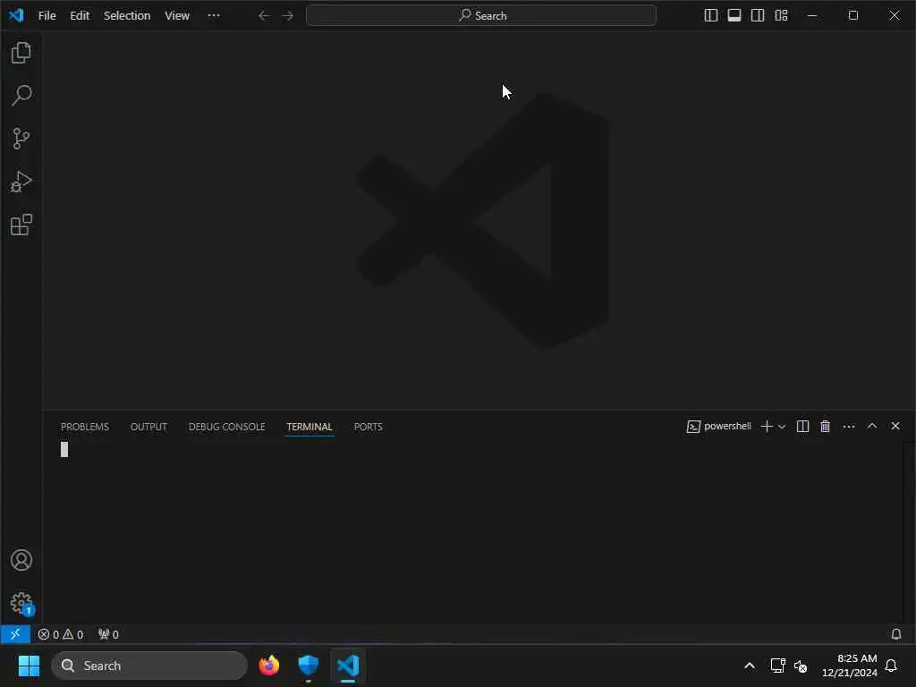The image size is (916, 687).
Task: Open the Extensions view
Action: (x=21, y=225)
